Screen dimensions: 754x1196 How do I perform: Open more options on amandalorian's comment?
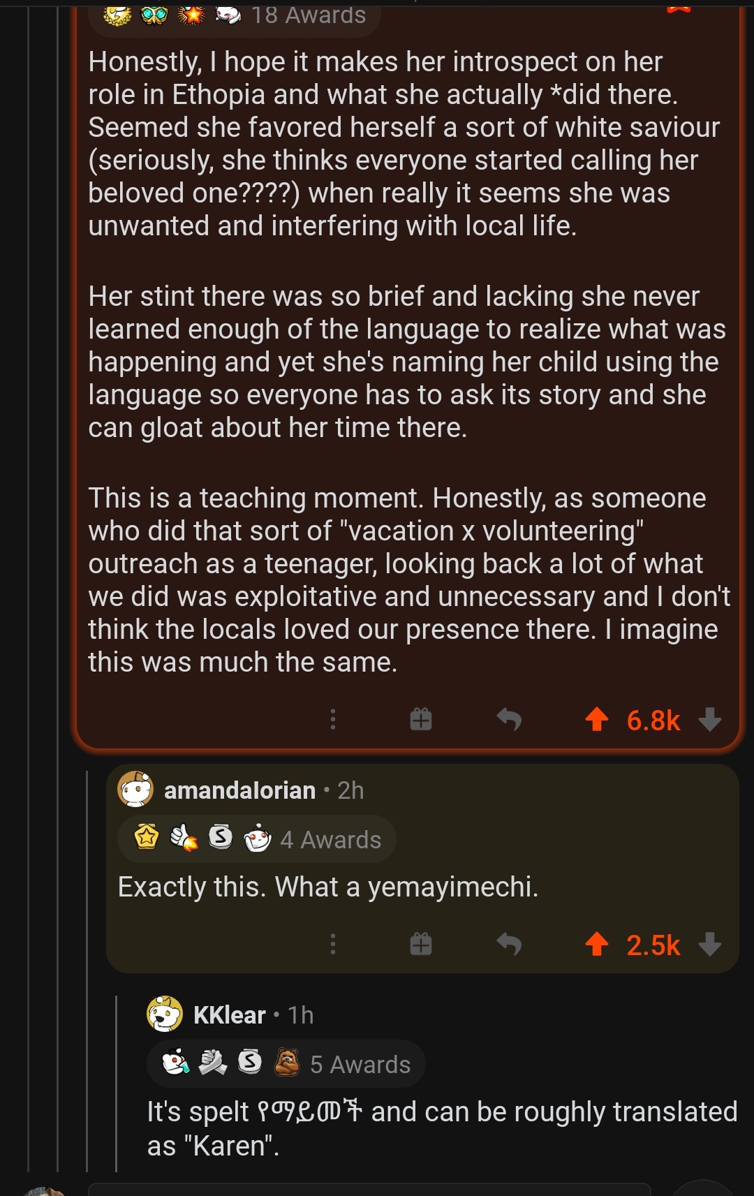(x=333, y=944)
